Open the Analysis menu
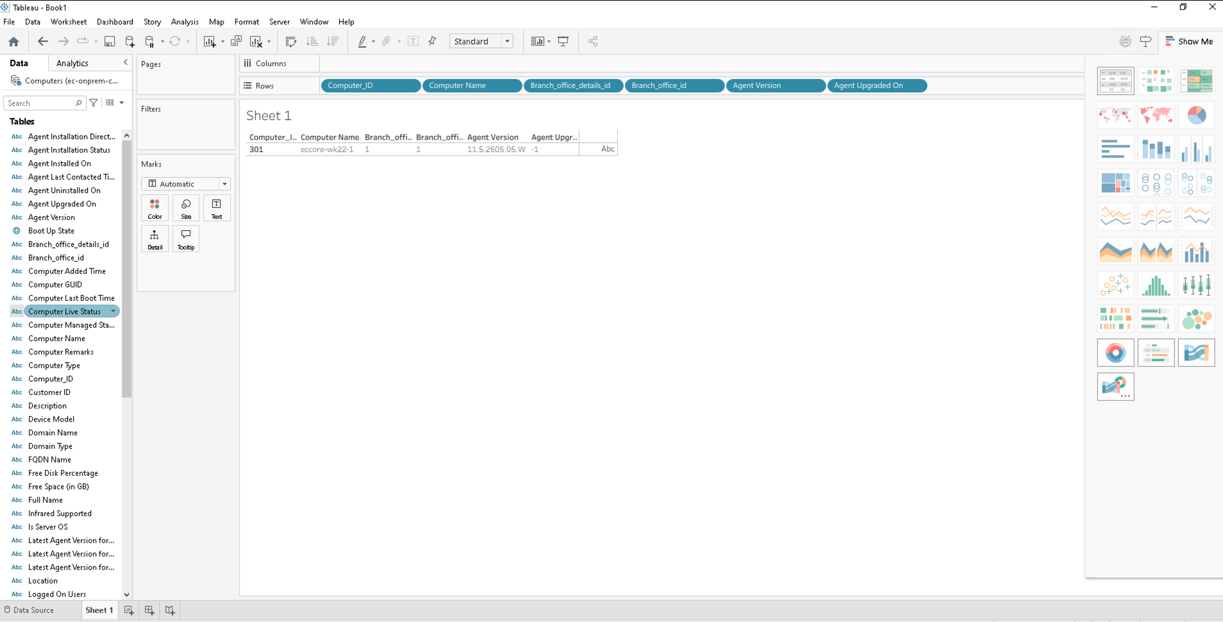 pyautogui.click(x=185, y=22)
